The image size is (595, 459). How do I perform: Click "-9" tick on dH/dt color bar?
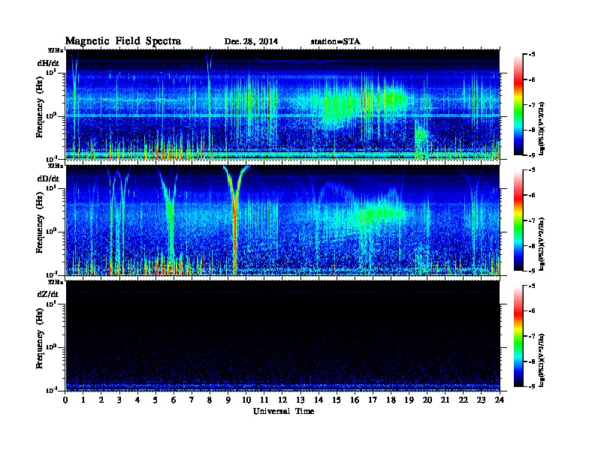click(532, 155)
